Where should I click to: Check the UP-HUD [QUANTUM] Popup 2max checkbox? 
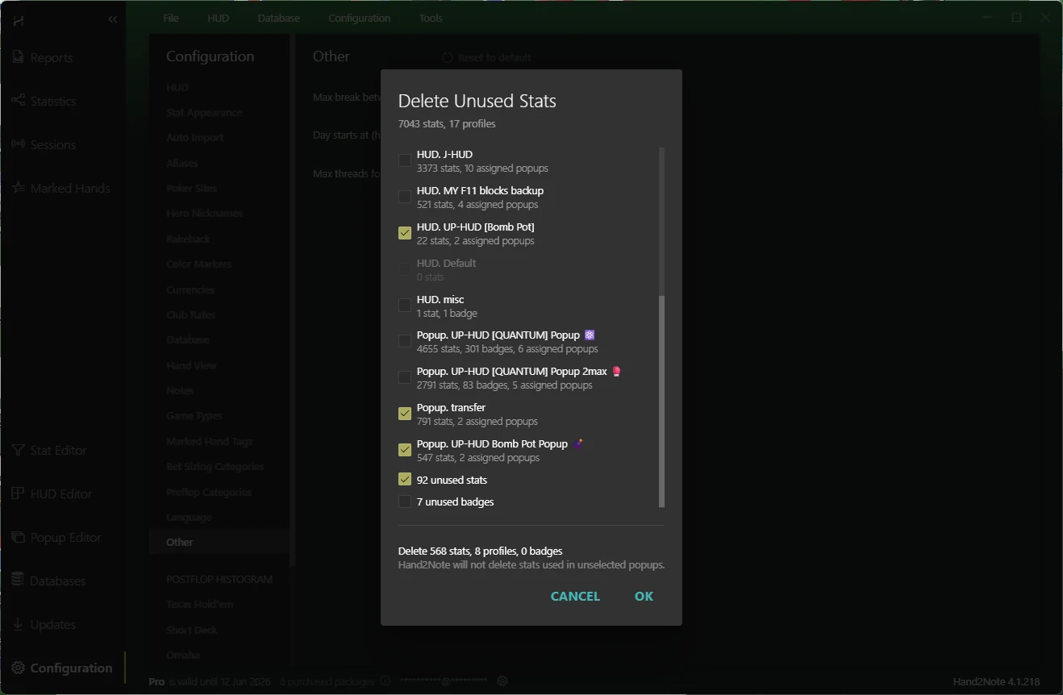tap(405, 377)
